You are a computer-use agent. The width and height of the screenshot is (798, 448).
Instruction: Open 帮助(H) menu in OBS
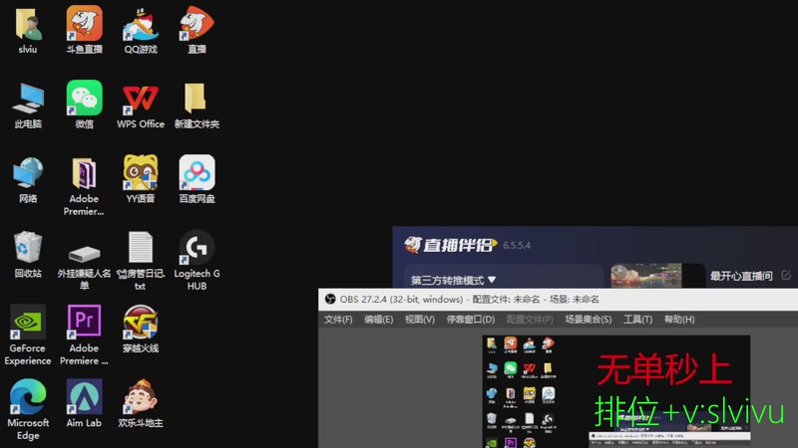pyautogui.click(x=679, y=320)
